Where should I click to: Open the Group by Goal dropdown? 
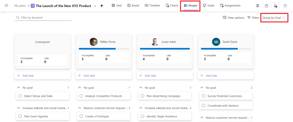click(274, 18)
